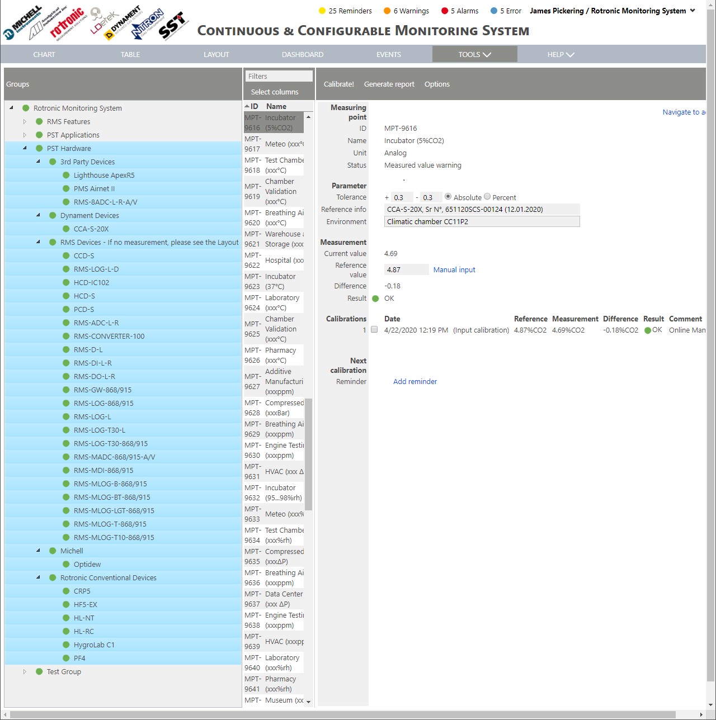
Task: Click the Reference value input field
Action: click(407, 269)
